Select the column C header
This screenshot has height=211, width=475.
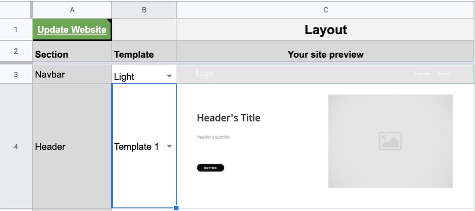click(325, 10)
